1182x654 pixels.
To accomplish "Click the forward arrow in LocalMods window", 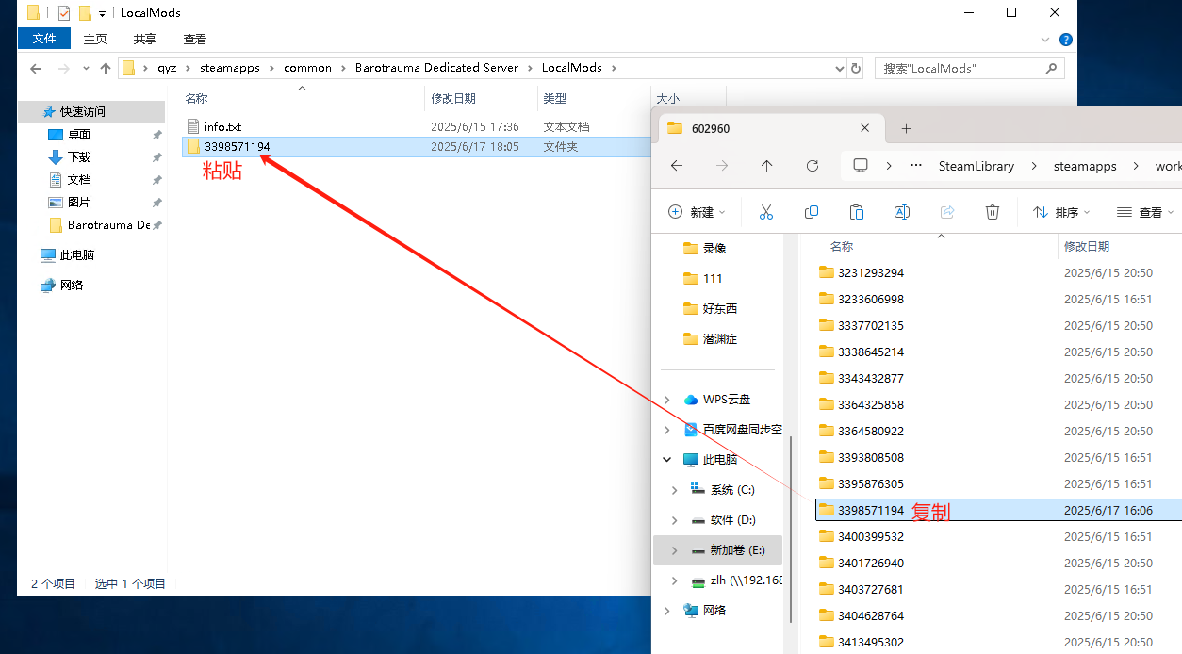I will coord(63,69).
